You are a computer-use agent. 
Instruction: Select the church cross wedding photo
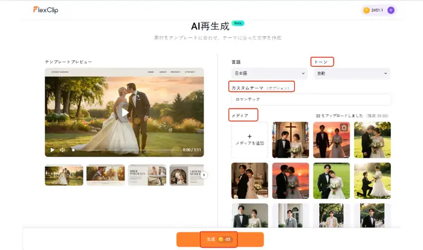pyautogui.click(x=291, y=140)
